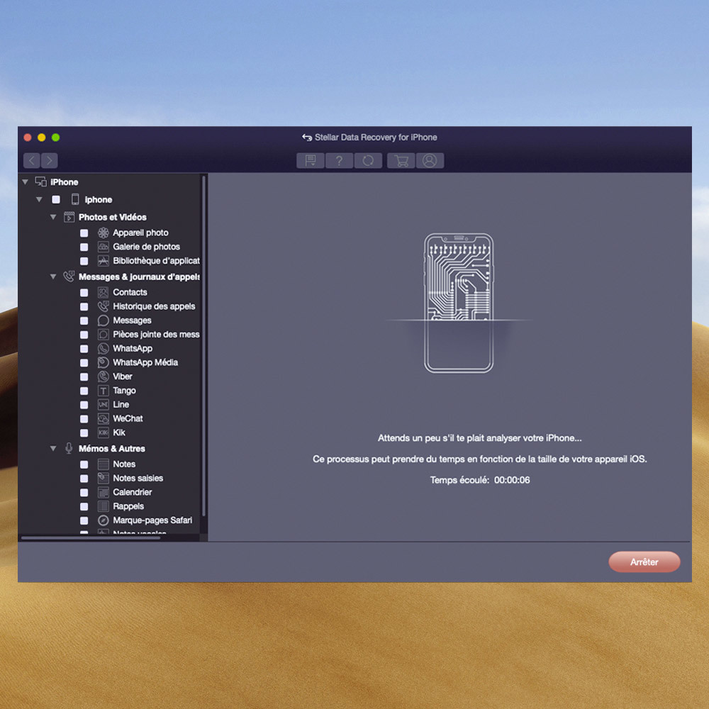Check the Historique des appels checkbox
709x709 pixels.
pos(84,306)
